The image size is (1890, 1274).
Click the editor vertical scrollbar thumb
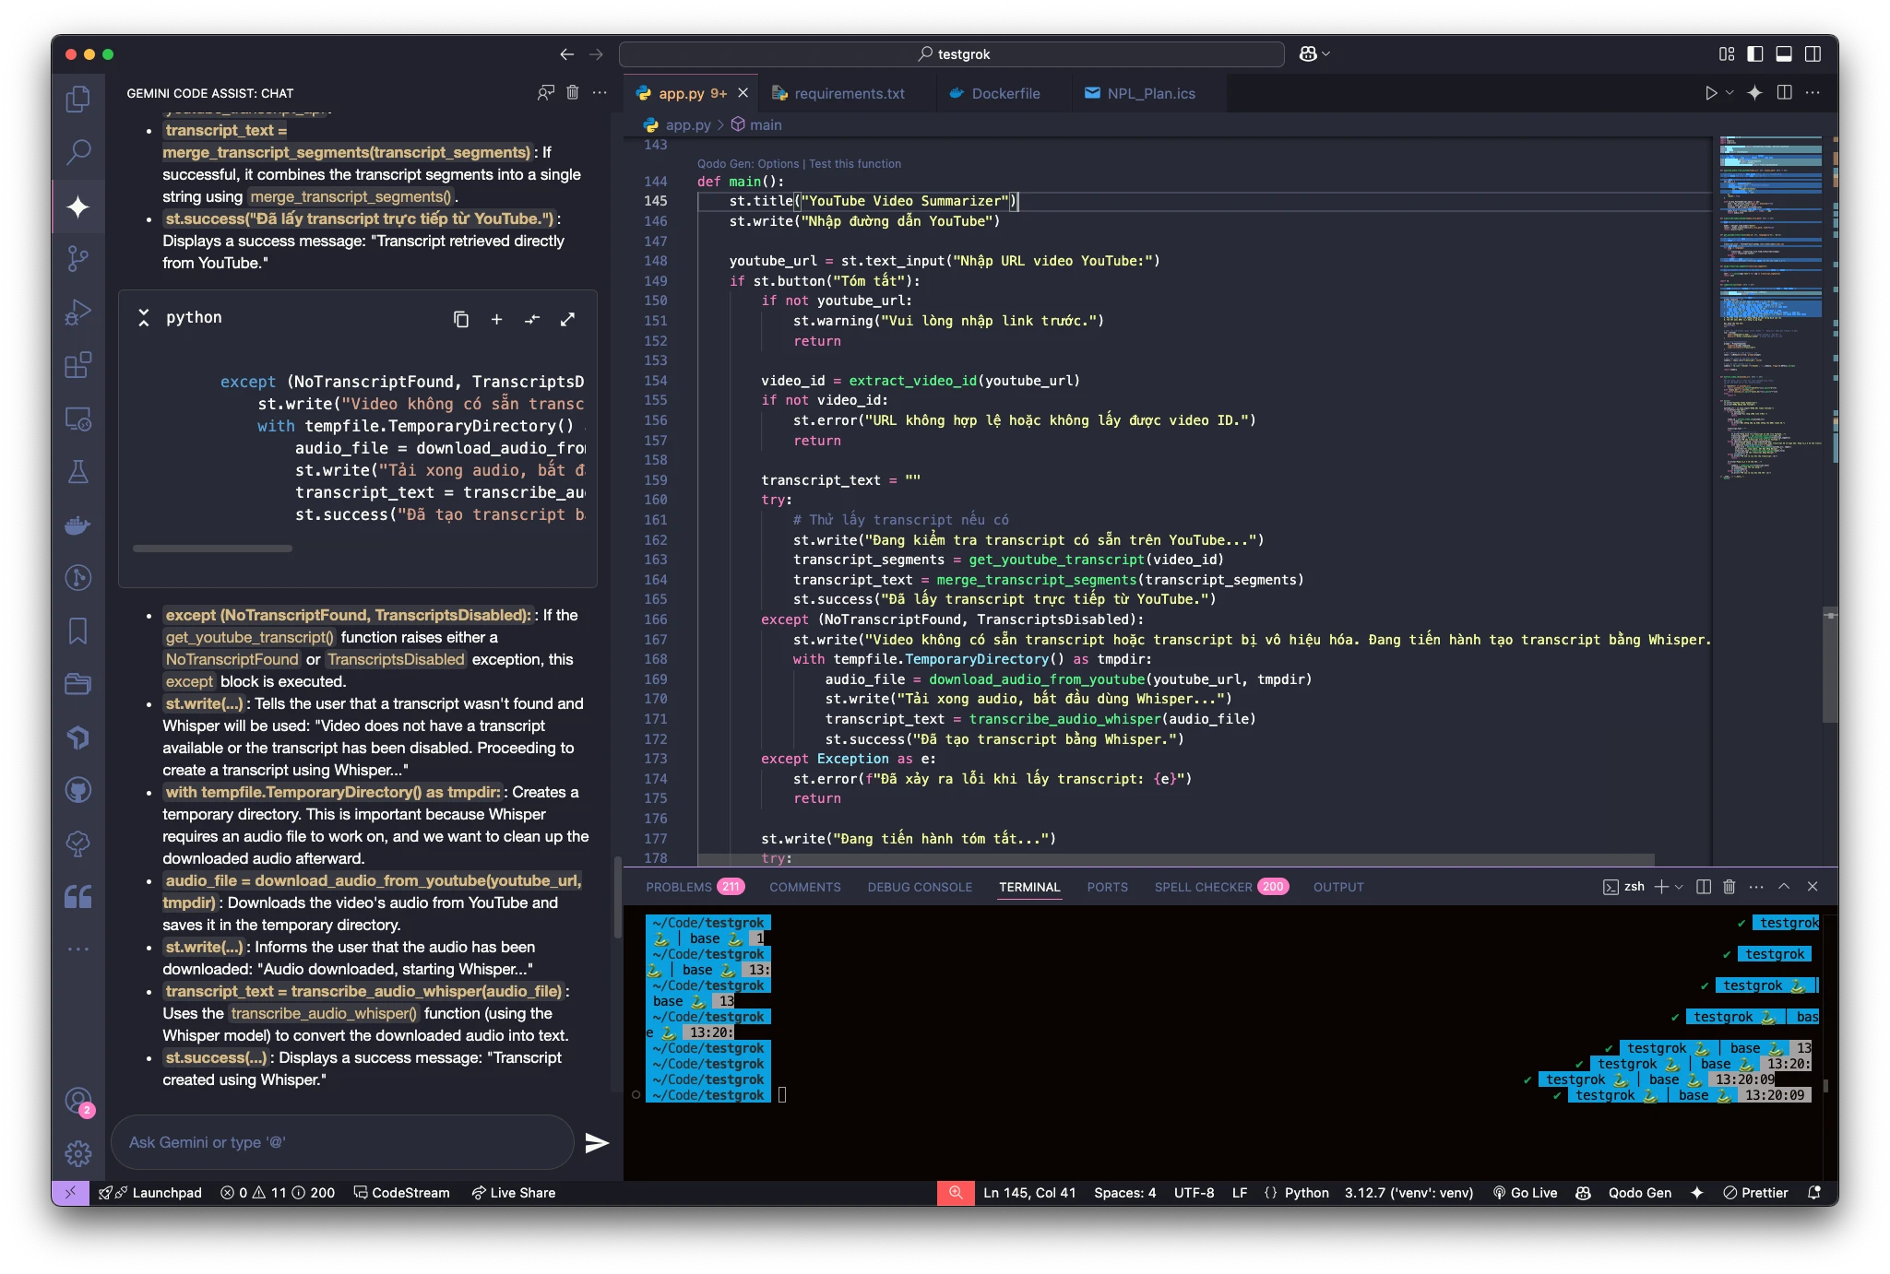[x=1830, y=666]
